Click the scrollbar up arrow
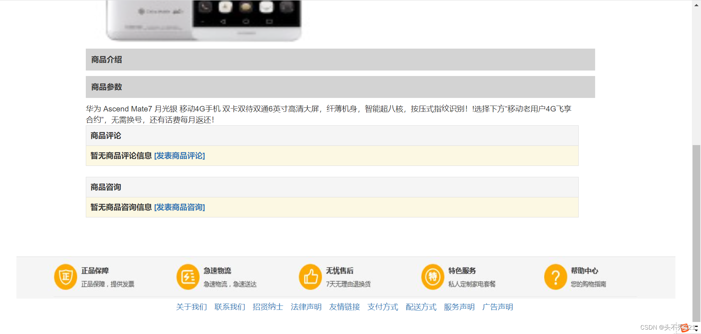Viewport: 701px width, 334px height. [696, 4]
